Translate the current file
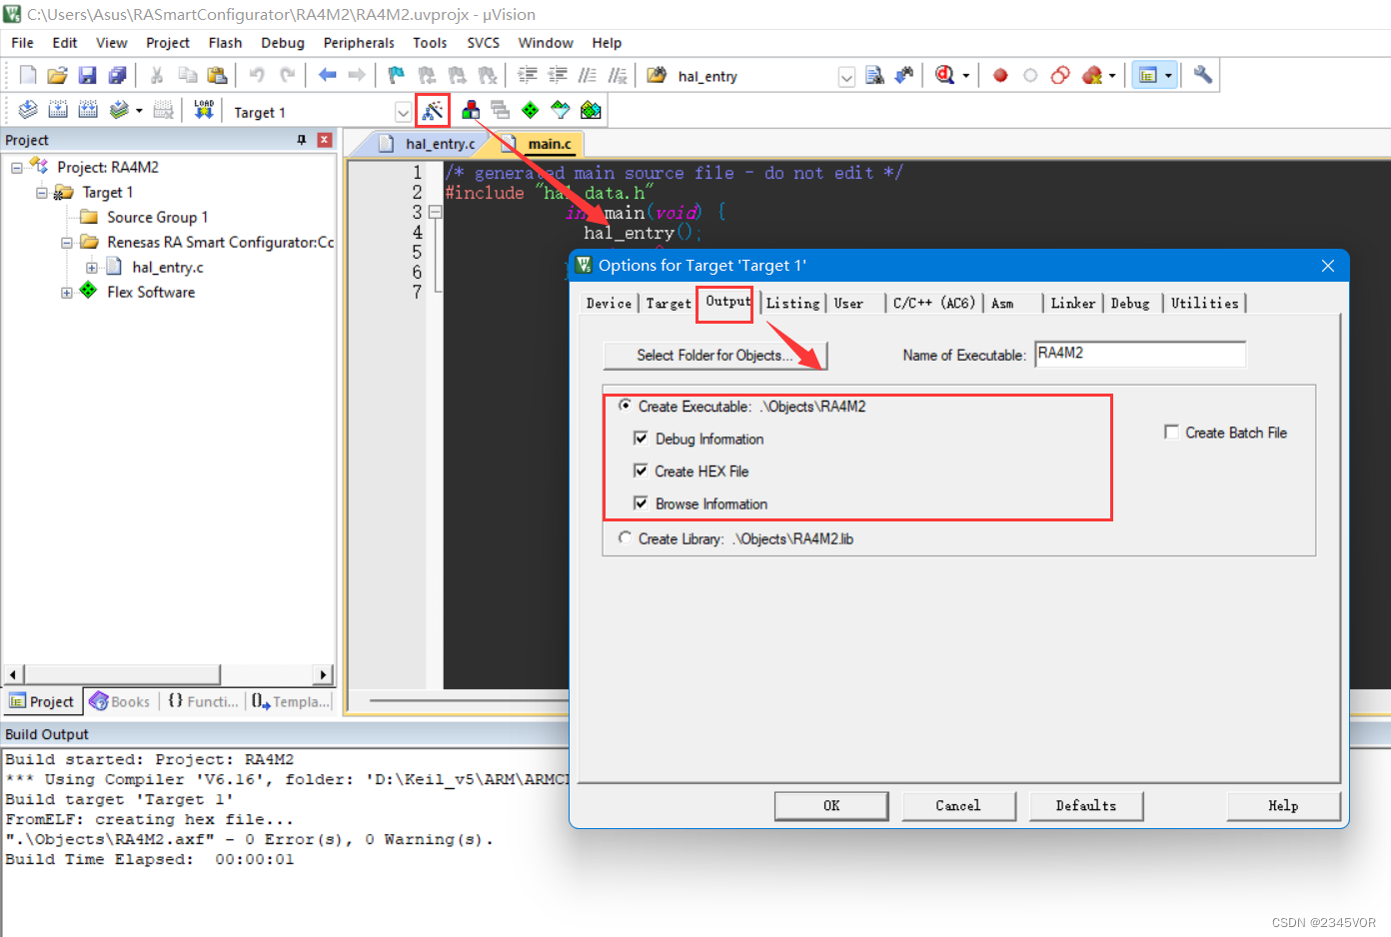 tap(28, 110)
